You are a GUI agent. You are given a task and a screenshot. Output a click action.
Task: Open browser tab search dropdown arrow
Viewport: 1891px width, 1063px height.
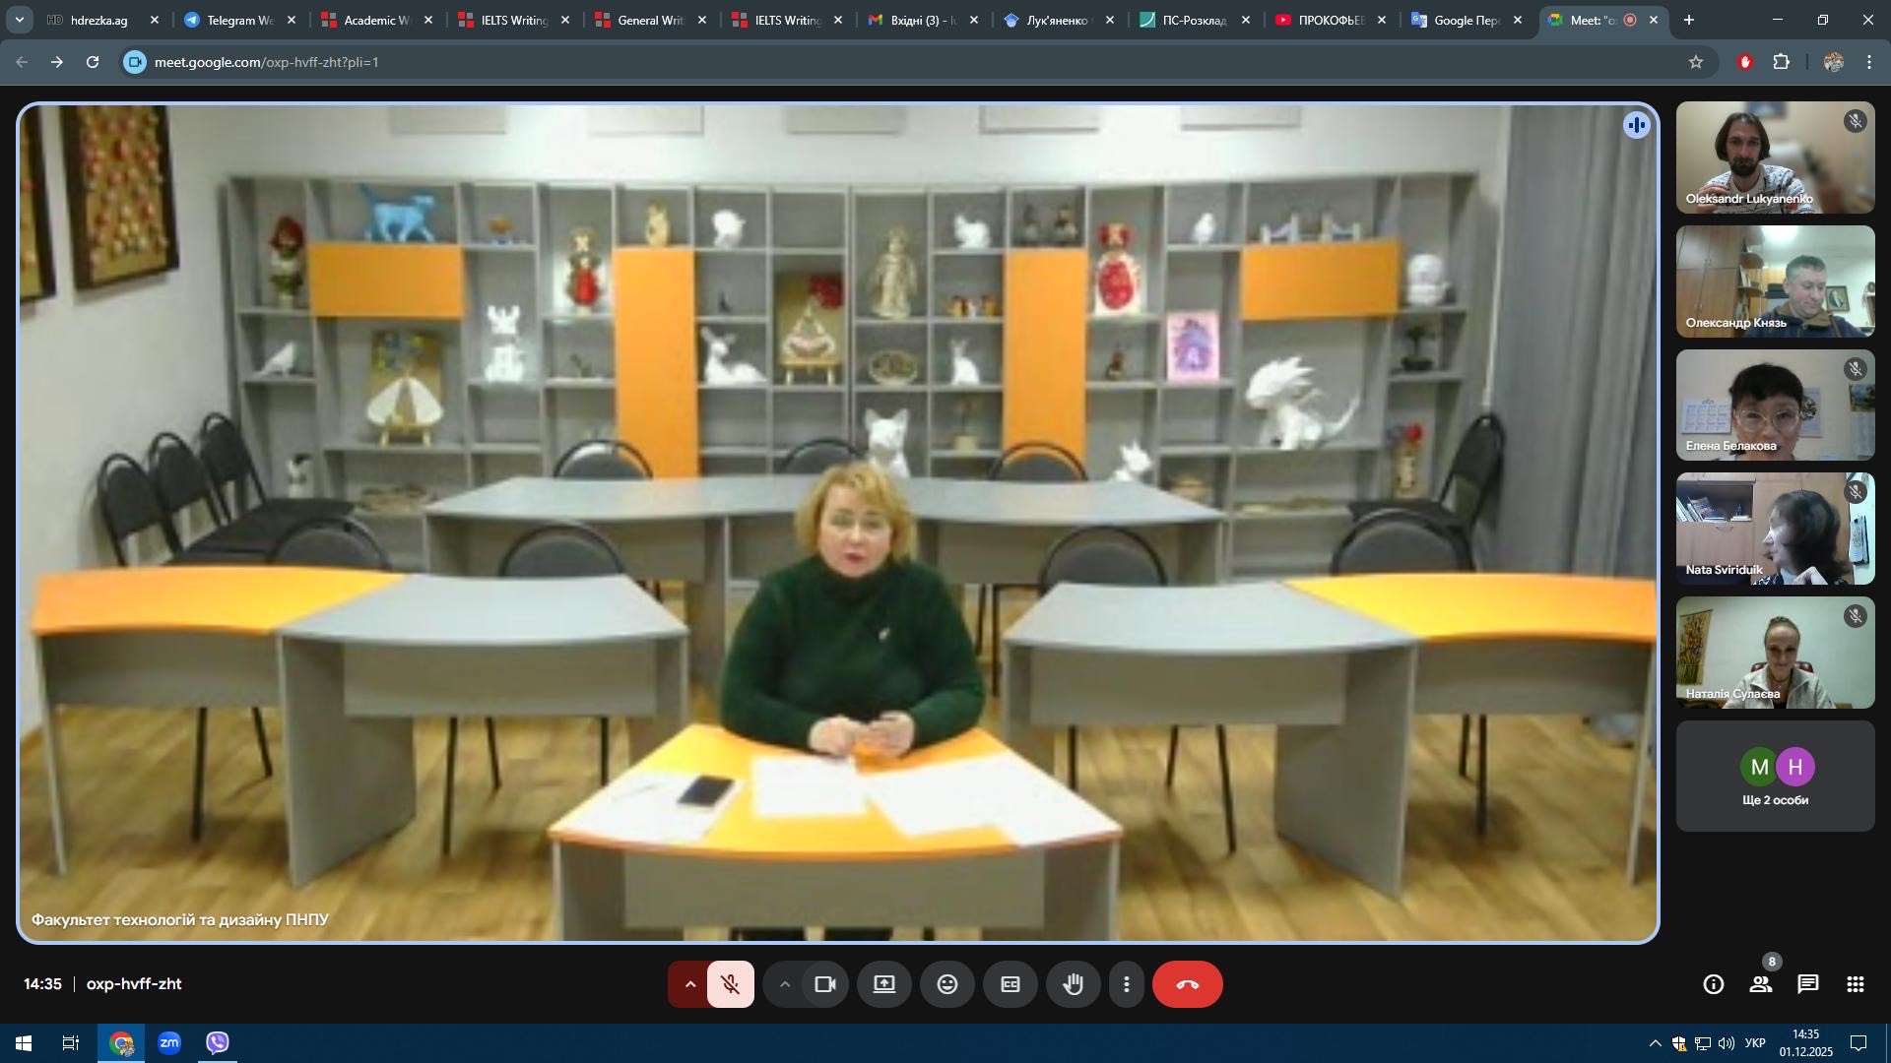click(x=19, y=20)
